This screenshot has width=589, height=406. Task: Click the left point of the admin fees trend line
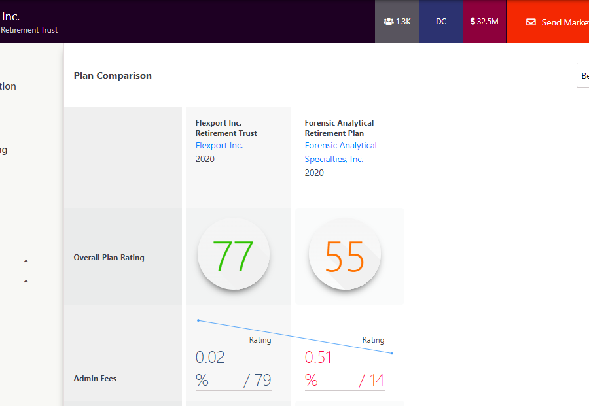coord(198,320)
